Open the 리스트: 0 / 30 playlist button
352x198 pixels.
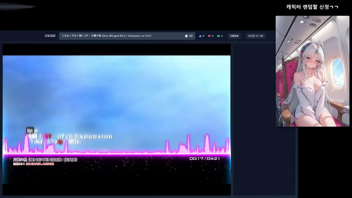coord(255,36)
